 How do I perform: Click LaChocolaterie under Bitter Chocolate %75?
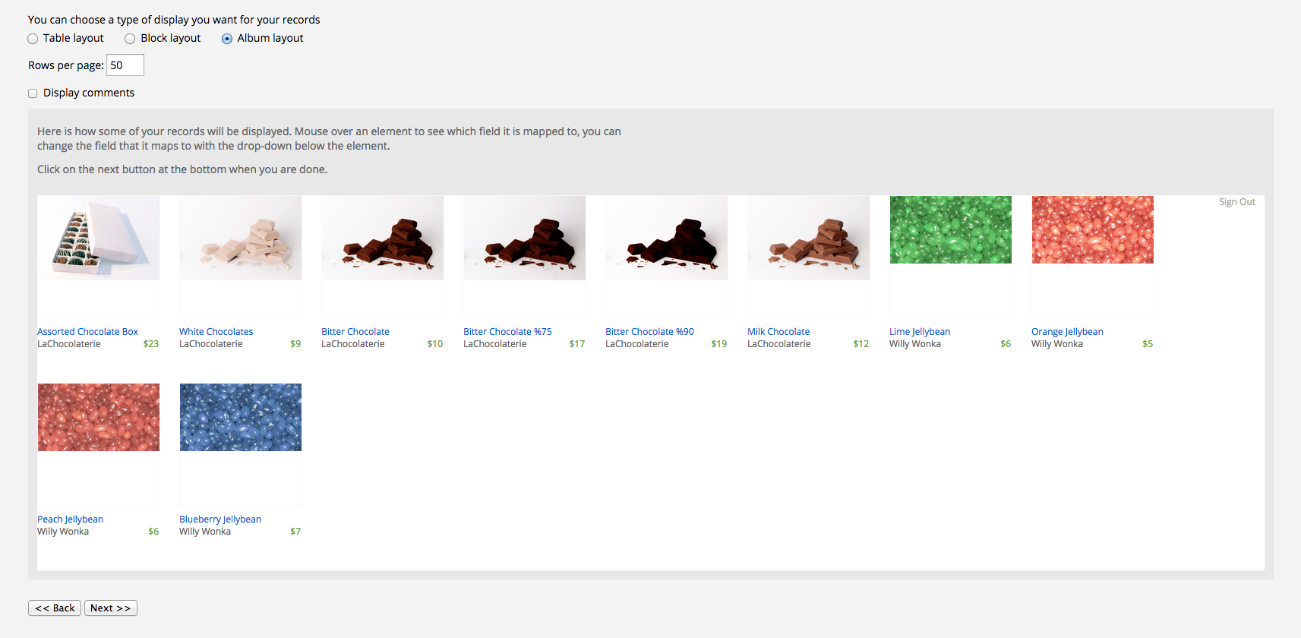point(495,344)
